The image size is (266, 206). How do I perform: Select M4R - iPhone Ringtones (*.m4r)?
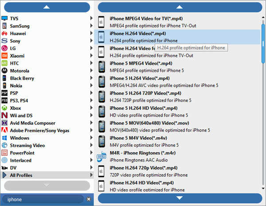coord(177,156)
